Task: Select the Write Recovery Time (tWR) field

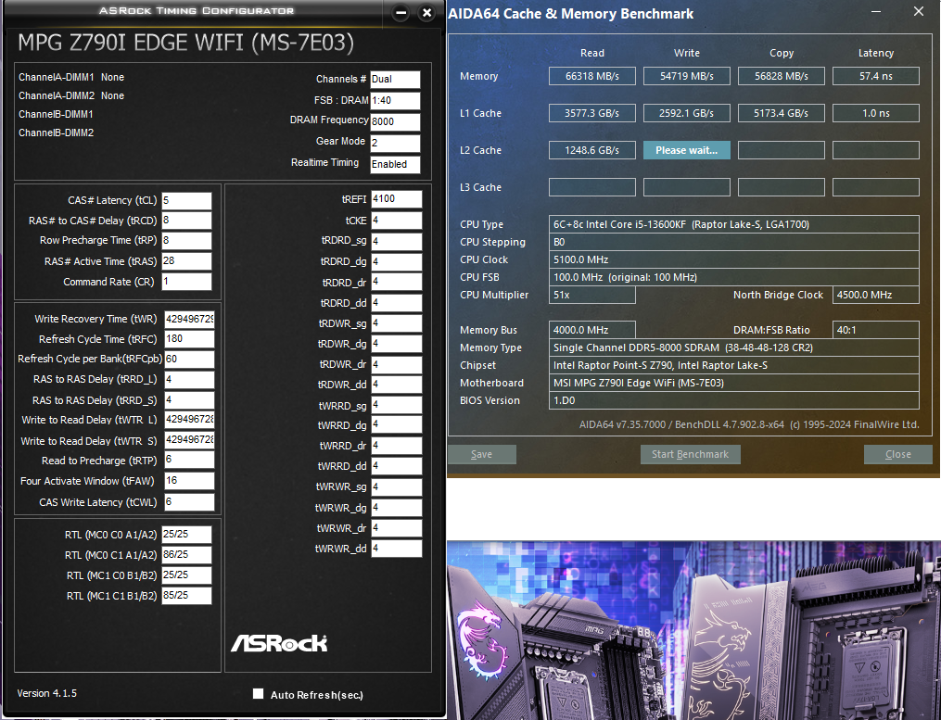Action: [x=190, y=319]
